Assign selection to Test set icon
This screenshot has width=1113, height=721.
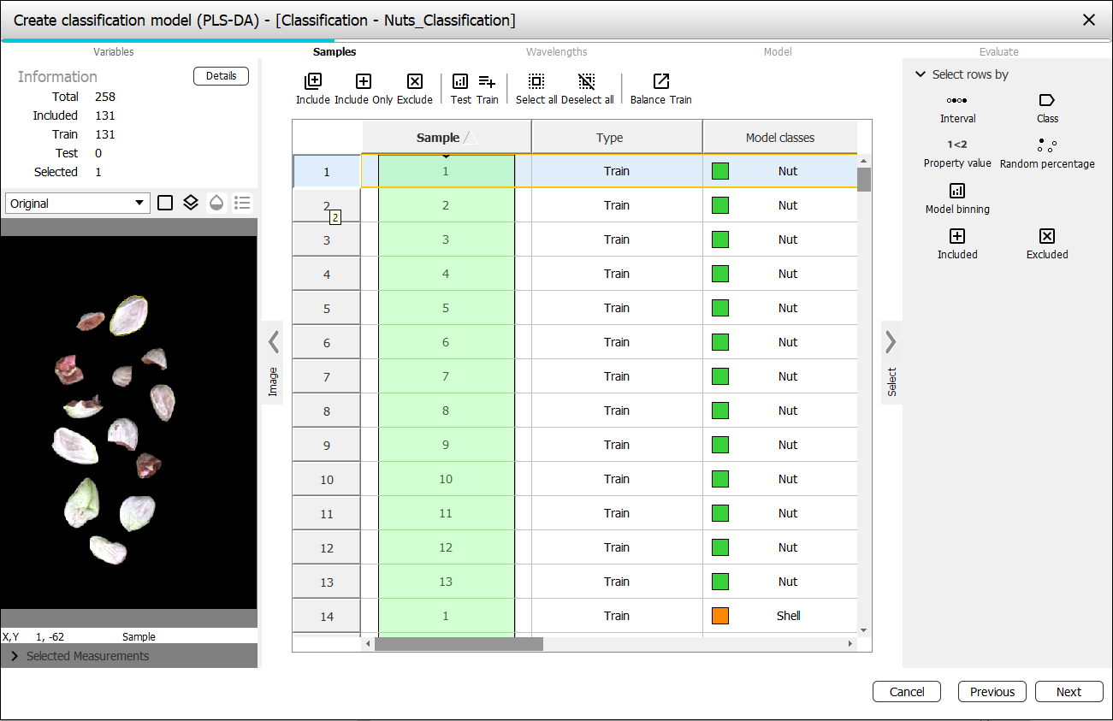(460, 82)
